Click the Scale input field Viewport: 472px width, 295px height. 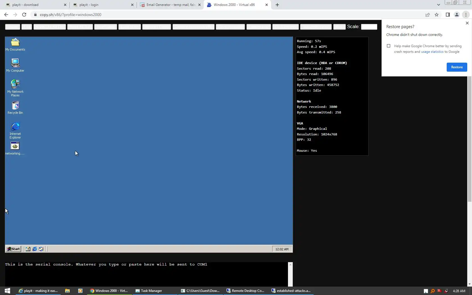coord(369,27)
